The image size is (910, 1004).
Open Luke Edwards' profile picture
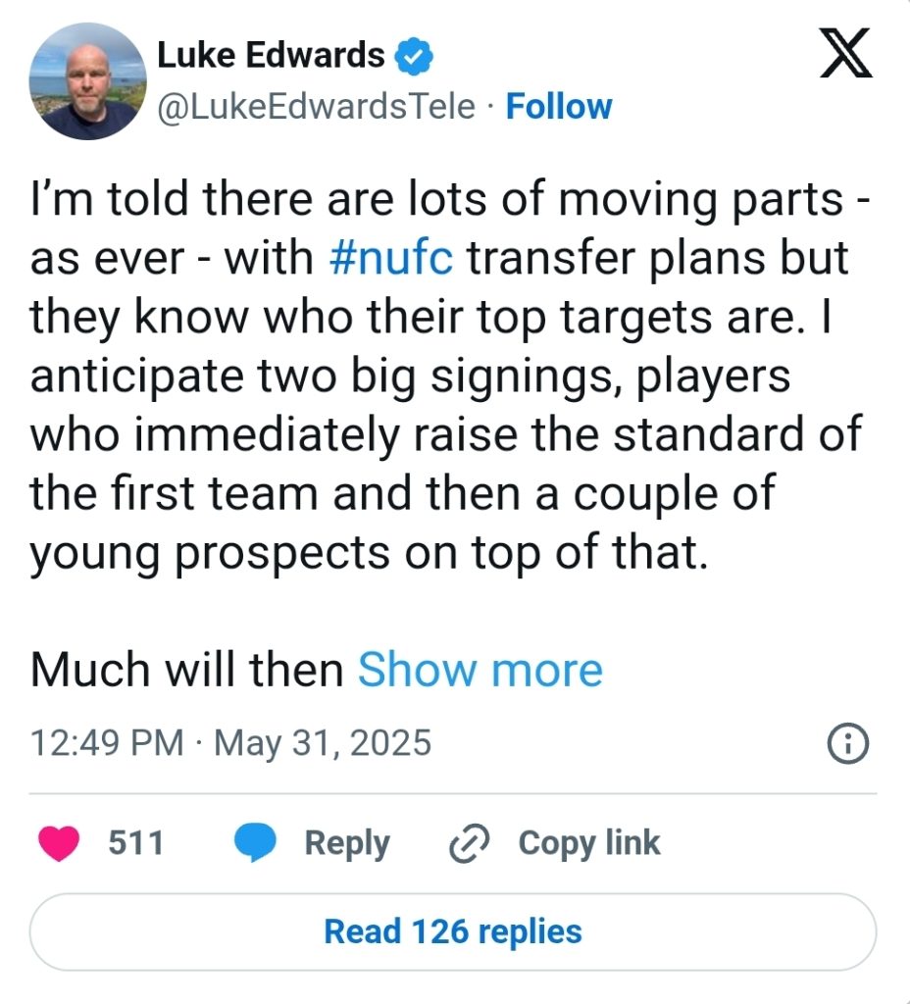pos(88,81)
